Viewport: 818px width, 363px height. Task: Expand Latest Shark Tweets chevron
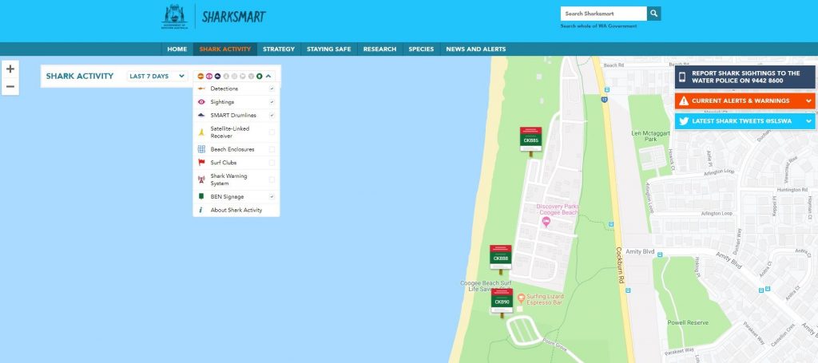pos(808,121)
